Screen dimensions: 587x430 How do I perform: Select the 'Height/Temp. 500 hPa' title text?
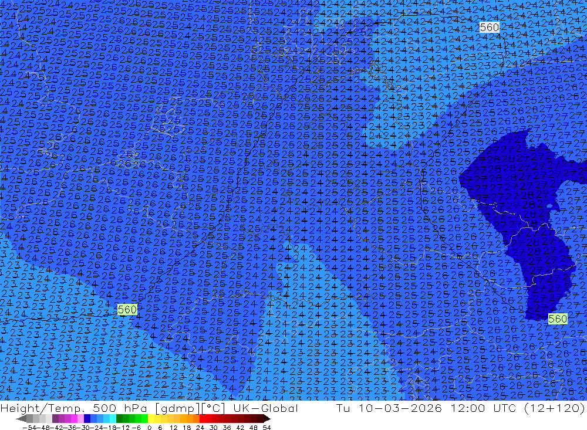tap(75, 408)
